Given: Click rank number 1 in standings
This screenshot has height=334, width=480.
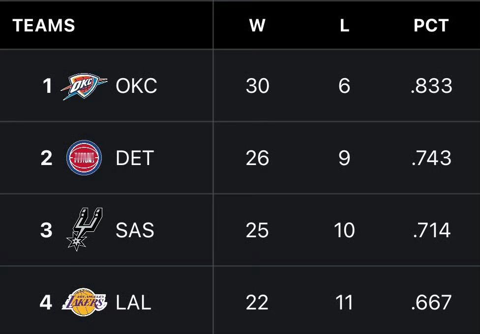Looking at the screenshot, I should point(47,86).
